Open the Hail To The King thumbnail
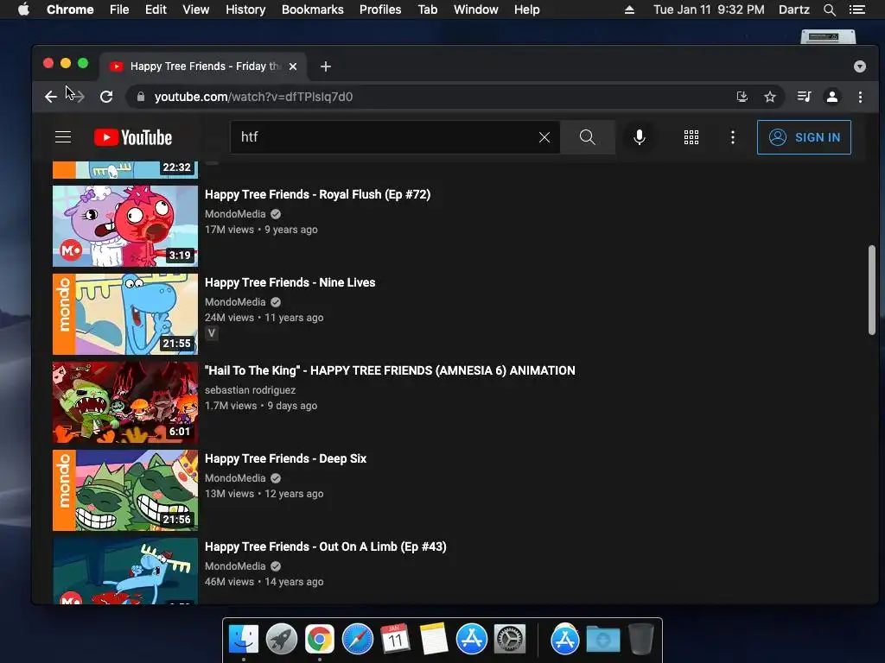The width and height of the screenshot is (885, 663). tap(125, 402)
